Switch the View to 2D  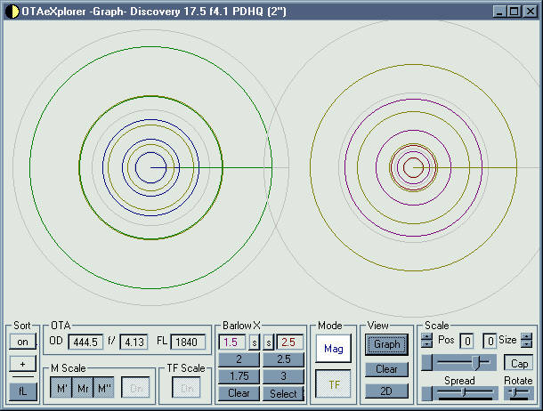click(386, 391)
